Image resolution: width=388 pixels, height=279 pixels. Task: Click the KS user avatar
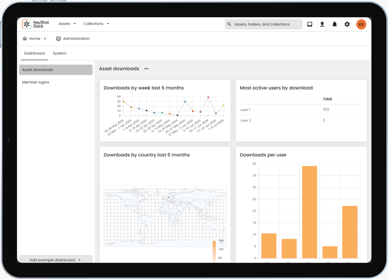tap(361, 24)
